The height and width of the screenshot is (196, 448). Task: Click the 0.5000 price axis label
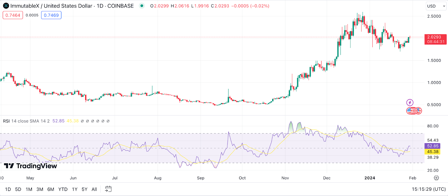(x=434, y=105)
